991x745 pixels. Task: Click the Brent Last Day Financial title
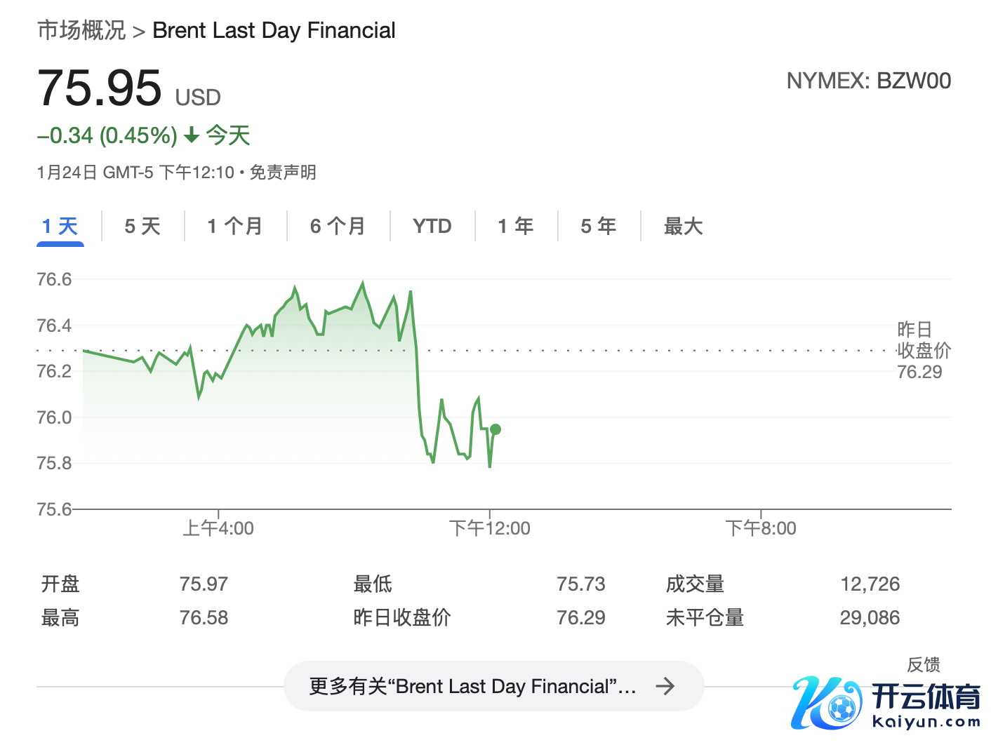pos(274,29)
